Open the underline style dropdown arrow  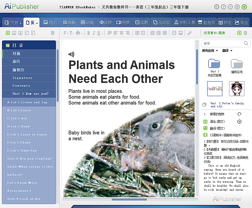(x=102, y=33)
